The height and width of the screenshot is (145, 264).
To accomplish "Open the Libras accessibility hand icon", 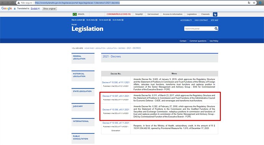I will [215, 14].
